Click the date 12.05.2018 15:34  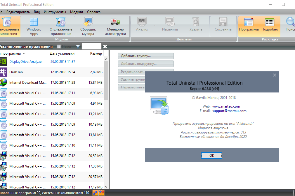(x=63, y=72)
